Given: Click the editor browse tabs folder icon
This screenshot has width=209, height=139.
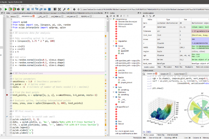Looking at the screenshot, I should pyautogui.click(x=8, y=16).
